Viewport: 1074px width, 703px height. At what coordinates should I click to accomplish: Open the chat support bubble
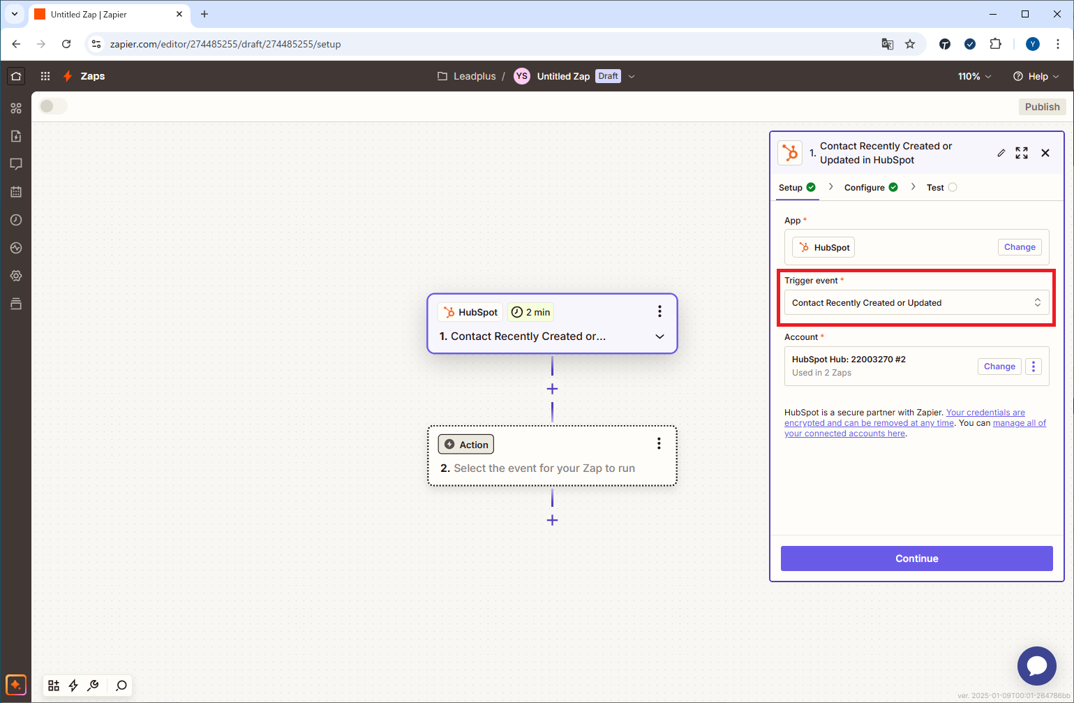pos(1037,666)
